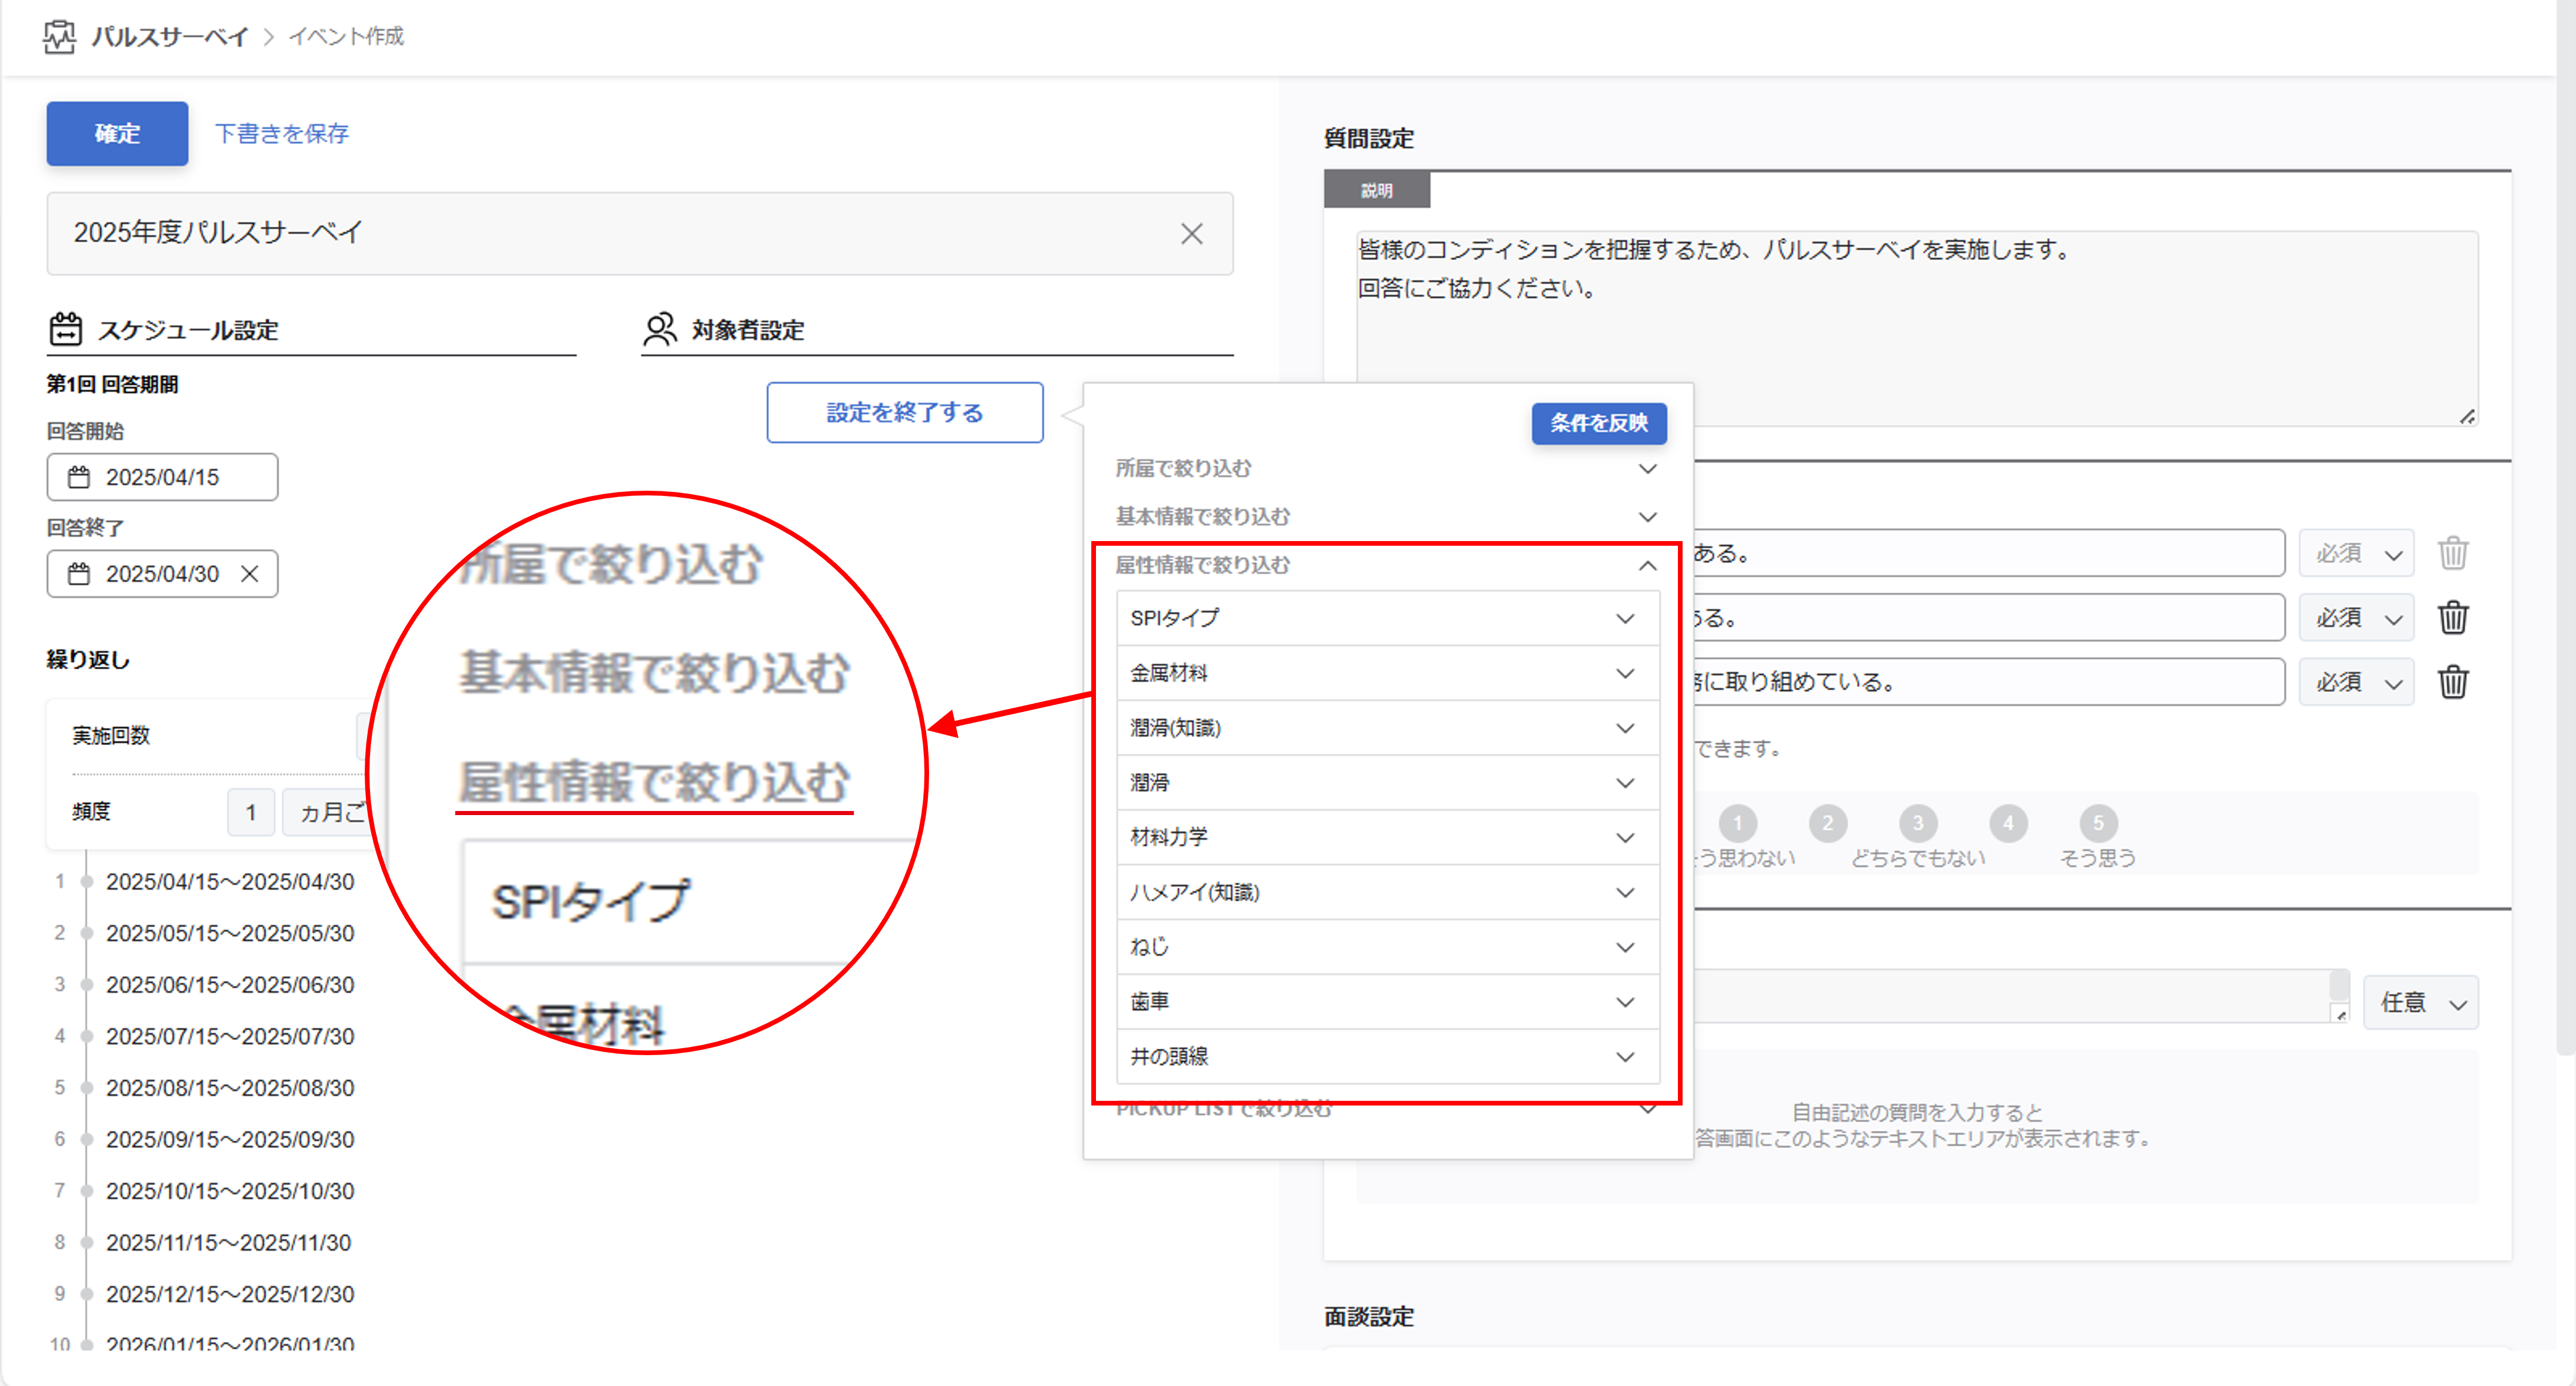
Task: Open the ハメアイ(知識) dropdown
Action: coord(1387,892)
